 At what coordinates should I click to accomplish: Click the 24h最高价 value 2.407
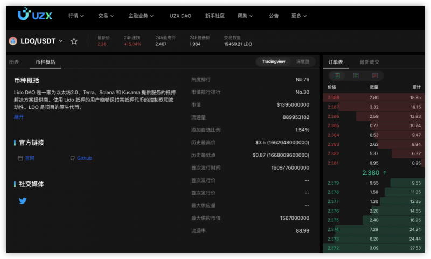[x=161, y=44]
